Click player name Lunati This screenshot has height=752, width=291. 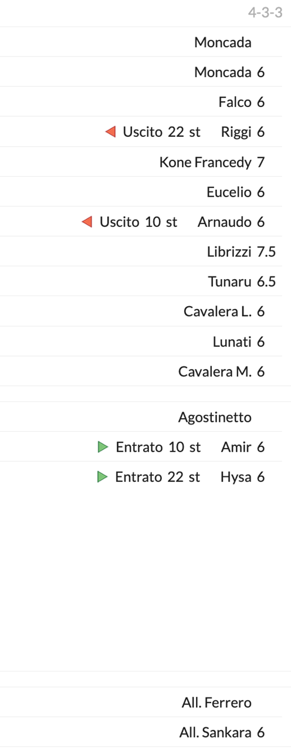232,342
